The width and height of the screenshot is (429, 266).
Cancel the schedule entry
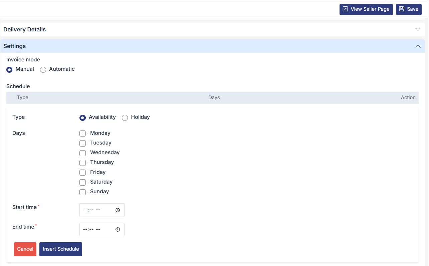point(25,249)
